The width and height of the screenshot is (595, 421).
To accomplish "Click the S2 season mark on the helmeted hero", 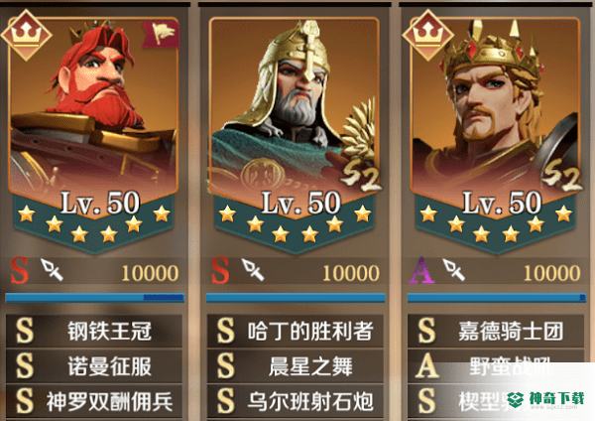I will pos(361,178).
